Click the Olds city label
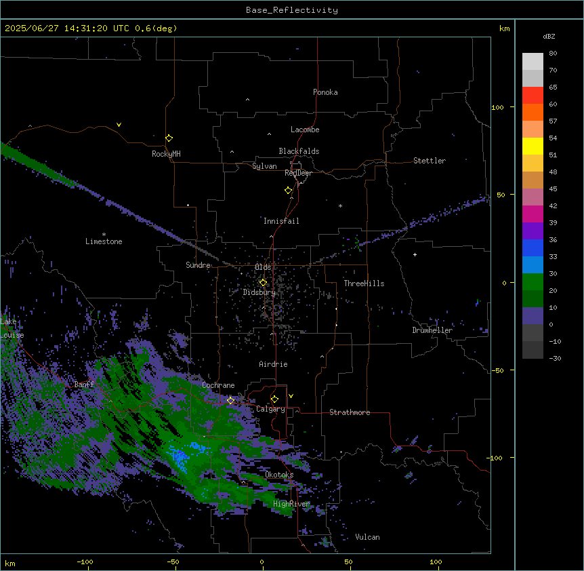 (263, 267)
